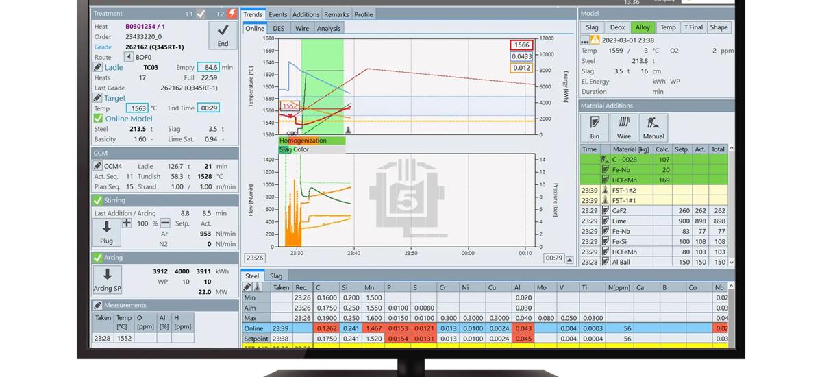Select the Temp model button

pos(668,27)
